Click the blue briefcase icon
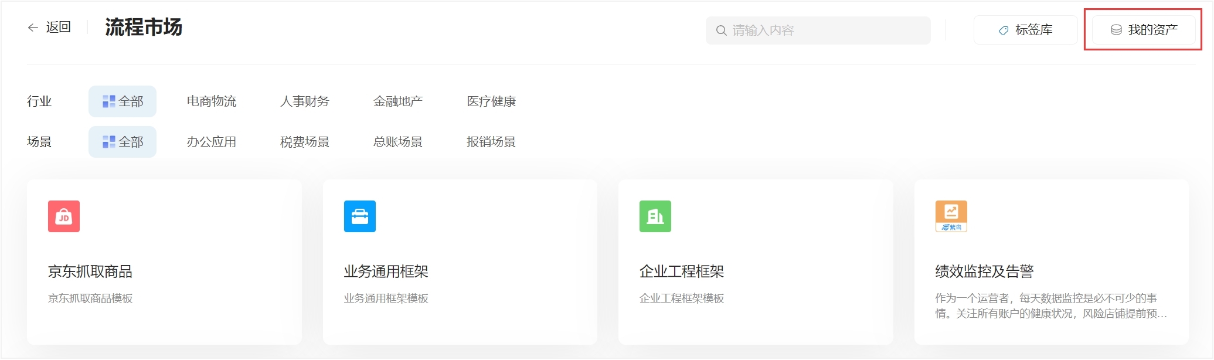Viewport: 1214px width, 360px height. click(x=359, y=216)
